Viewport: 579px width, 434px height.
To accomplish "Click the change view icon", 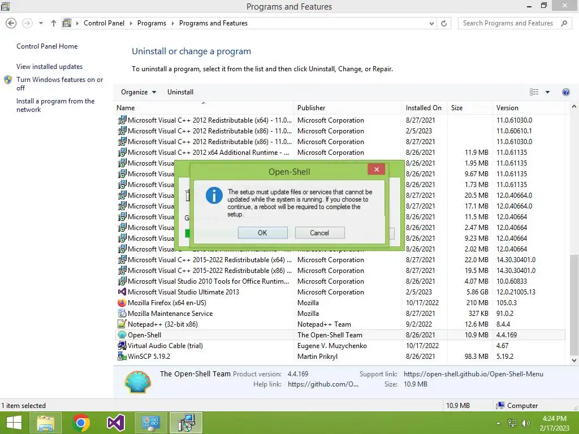I will (x=534, y=92).
